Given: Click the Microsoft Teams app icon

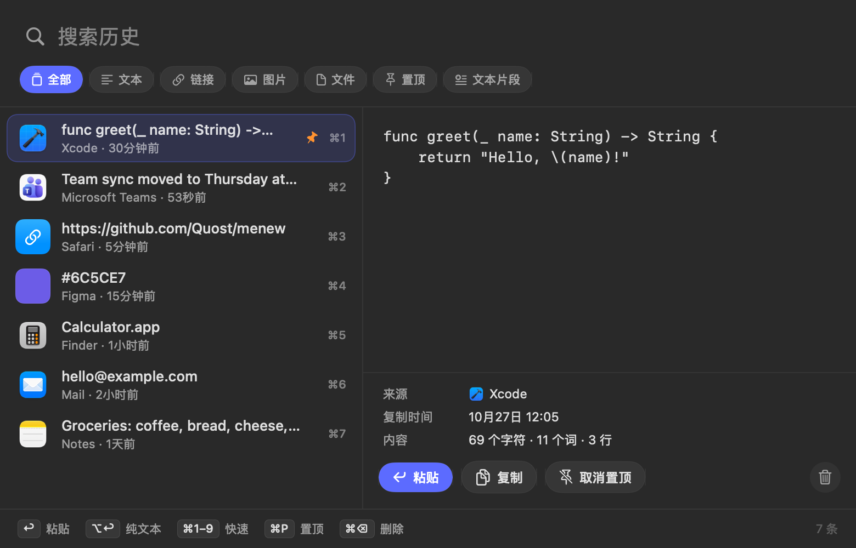Looking at the screenshot, I should coord(33,187).
